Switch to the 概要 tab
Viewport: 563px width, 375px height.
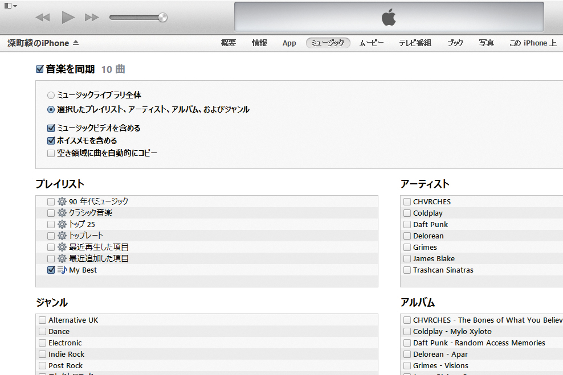tap(229, 43)
